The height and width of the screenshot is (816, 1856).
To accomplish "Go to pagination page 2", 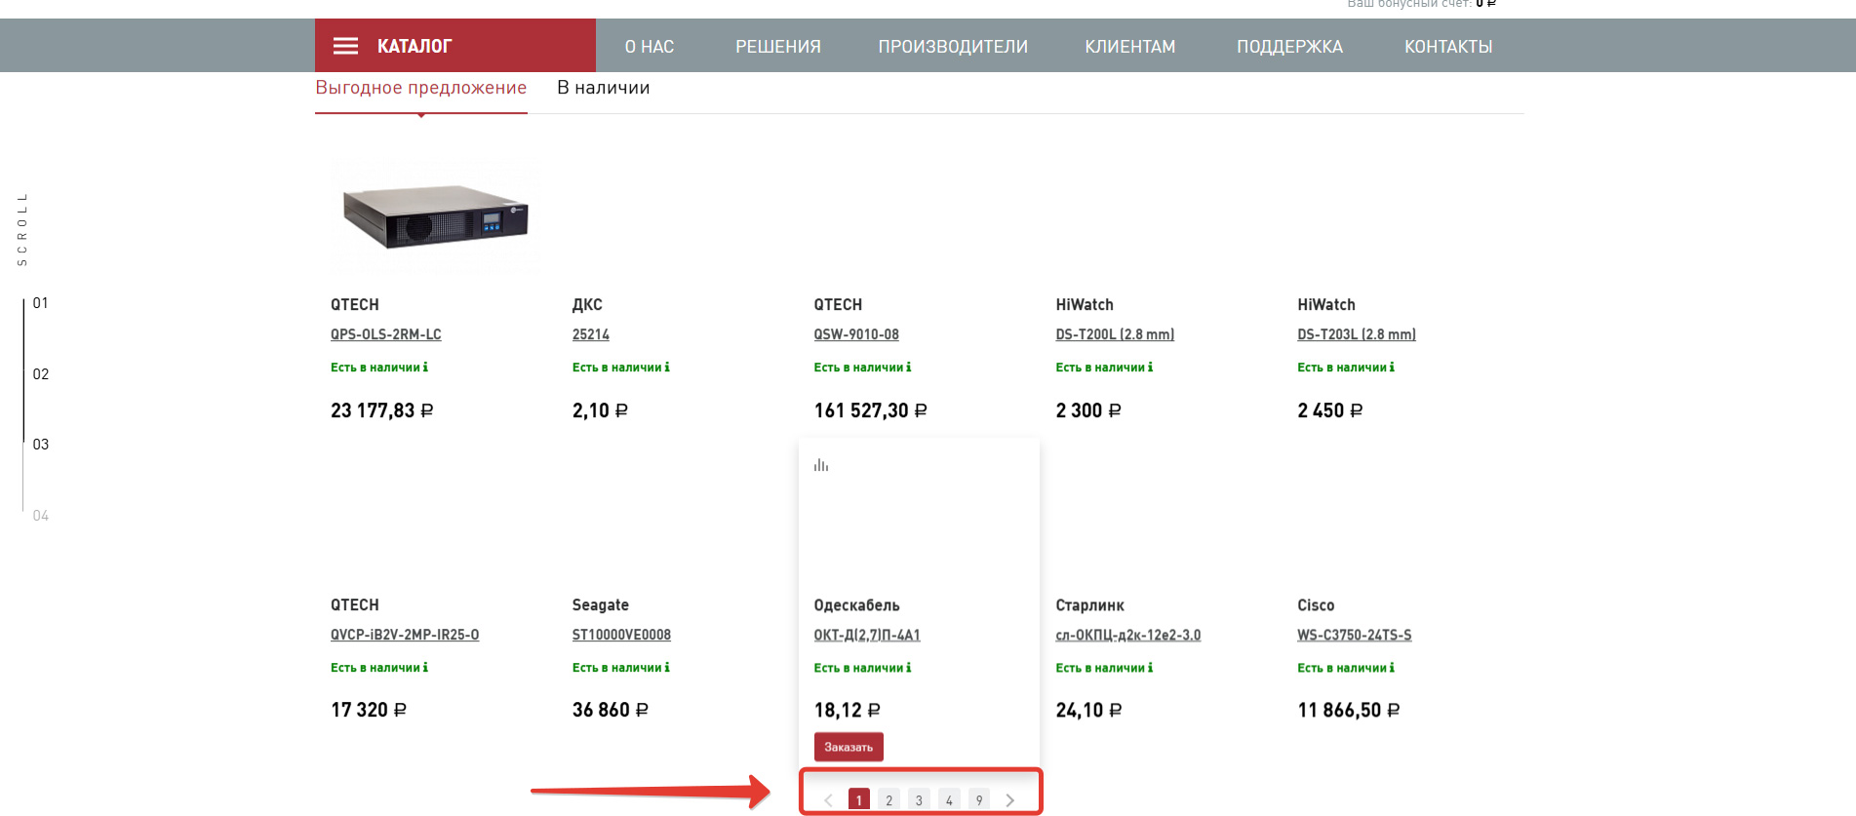I will point(889,799).
